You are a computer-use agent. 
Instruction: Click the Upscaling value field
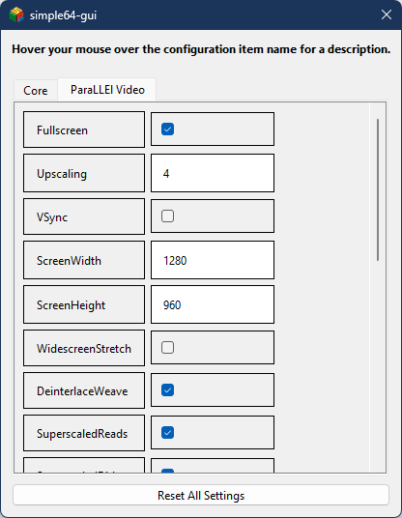[213, 173]
